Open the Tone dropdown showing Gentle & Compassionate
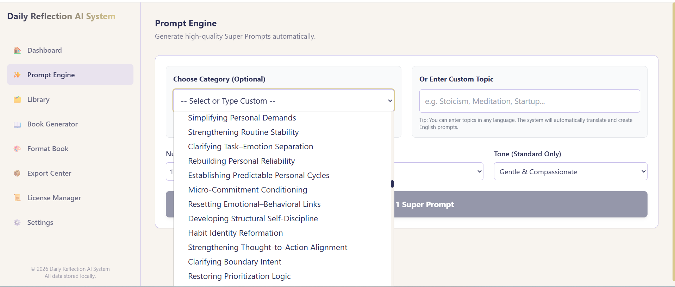675x287 pixels. (x=570, y=171)
